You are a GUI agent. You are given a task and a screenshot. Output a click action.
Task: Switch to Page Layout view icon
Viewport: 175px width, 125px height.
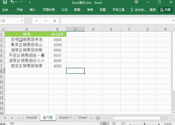coord(114,124)
